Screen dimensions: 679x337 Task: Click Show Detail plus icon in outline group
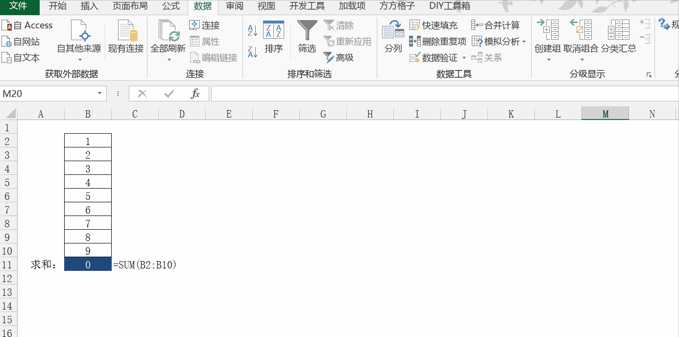pyautogui.click(x=645, y=23)
